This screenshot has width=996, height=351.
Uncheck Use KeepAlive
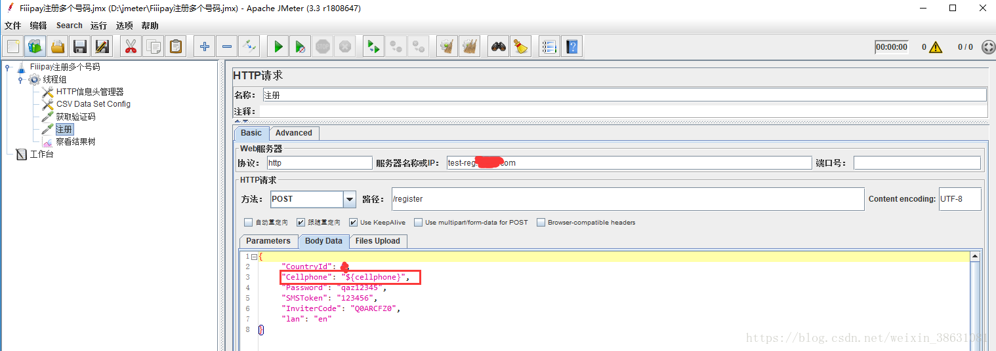[x=353, y=223]
